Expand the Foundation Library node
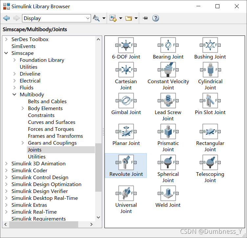 coord(14,60)
